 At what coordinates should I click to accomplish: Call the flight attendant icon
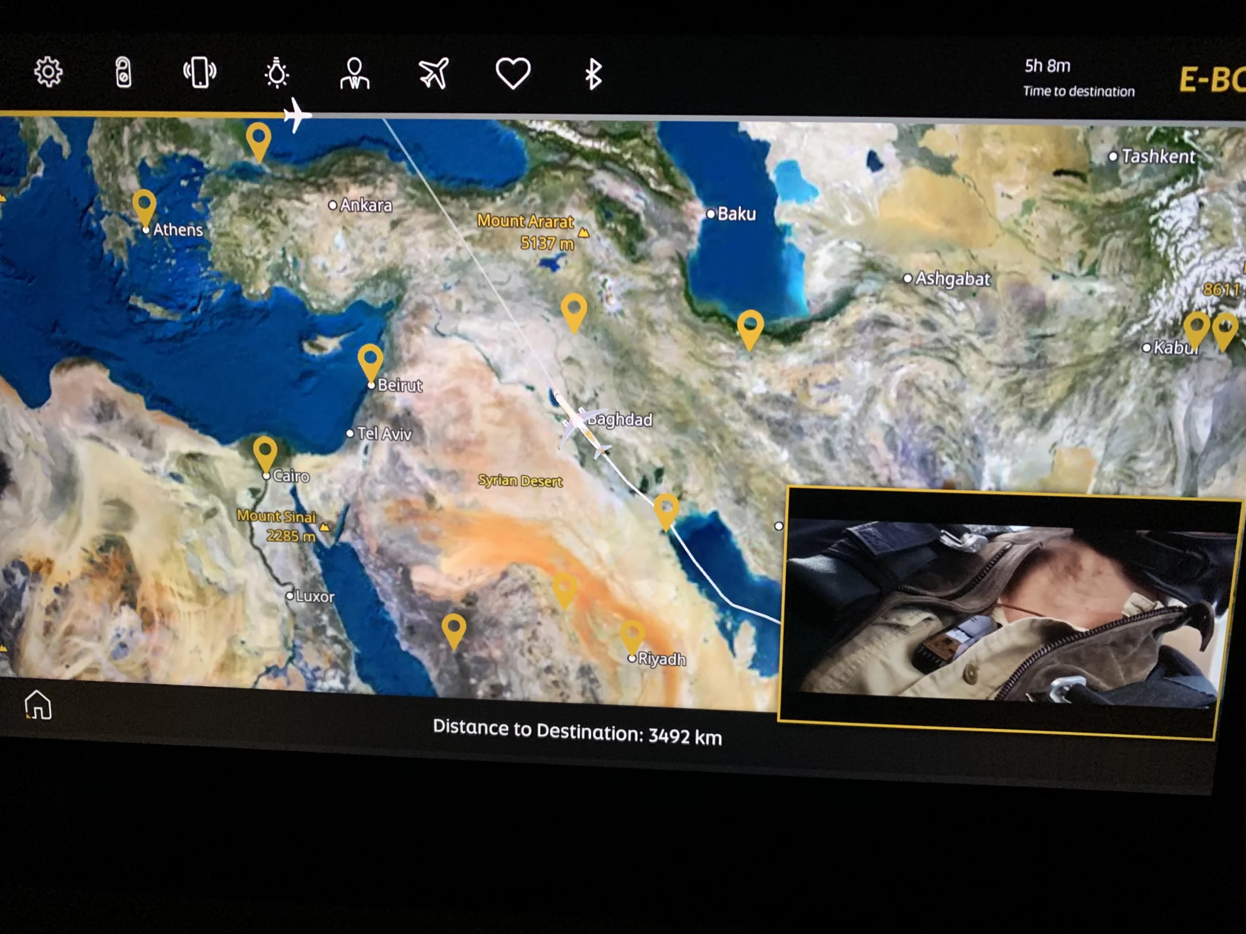(x=354, y=74)
